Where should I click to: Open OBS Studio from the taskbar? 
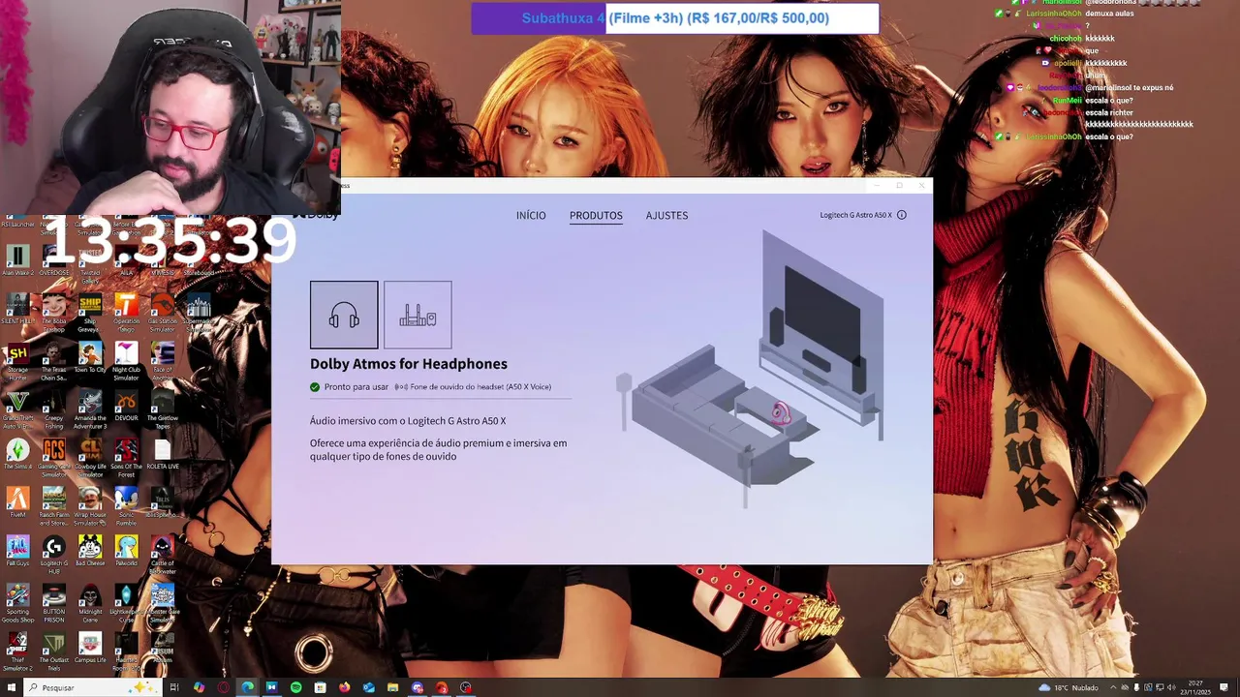point(466,687)
